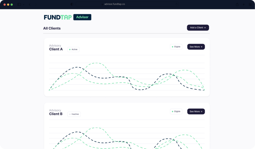Screen dimensions: 255x149
Task: Open the privacy shield icon beside address bar
Action: pos(72,4)
